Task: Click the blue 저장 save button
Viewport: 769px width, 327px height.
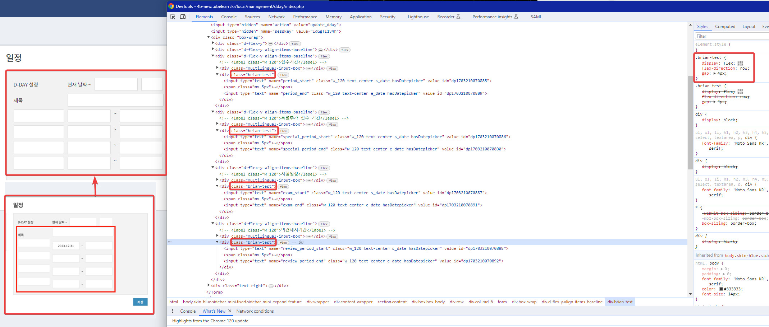Action: coord(140,302)
